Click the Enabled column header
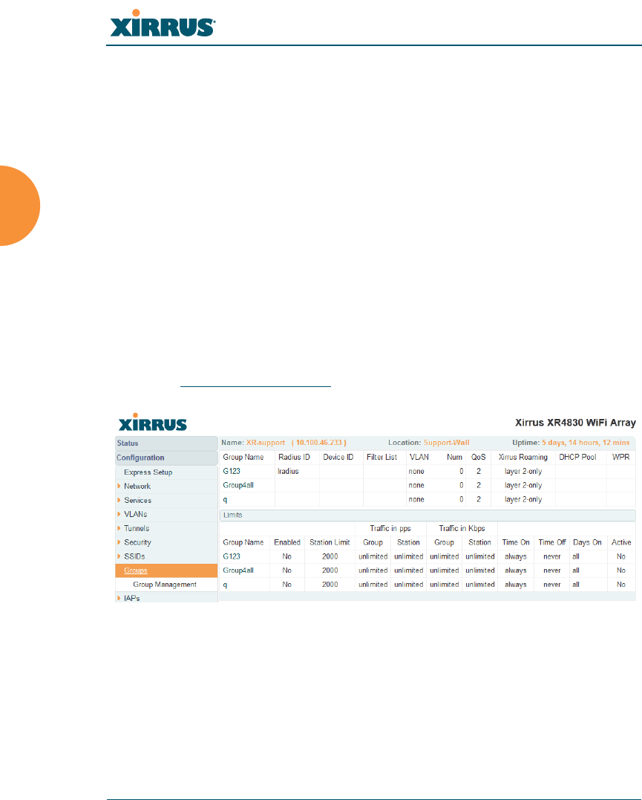The height and width of the screenshot is (800, 642). [287, 542]
